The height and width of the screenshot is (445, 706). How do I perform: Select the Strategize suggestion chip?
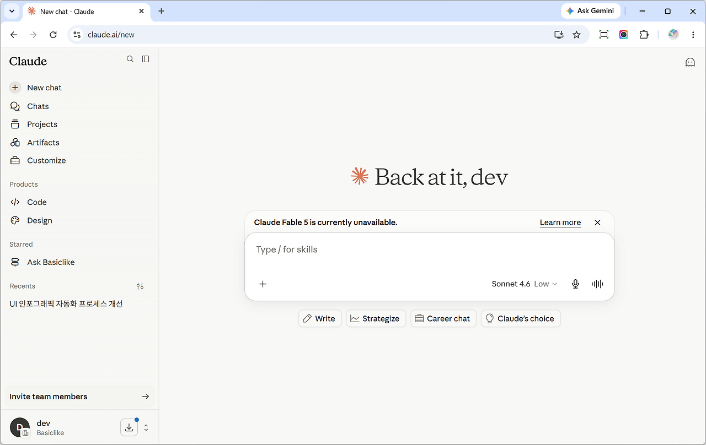pyautogui.click(x=376, y=318)
